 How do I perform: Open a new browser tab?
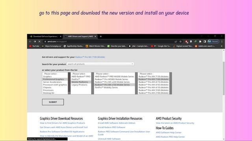(x=101, y=36)
